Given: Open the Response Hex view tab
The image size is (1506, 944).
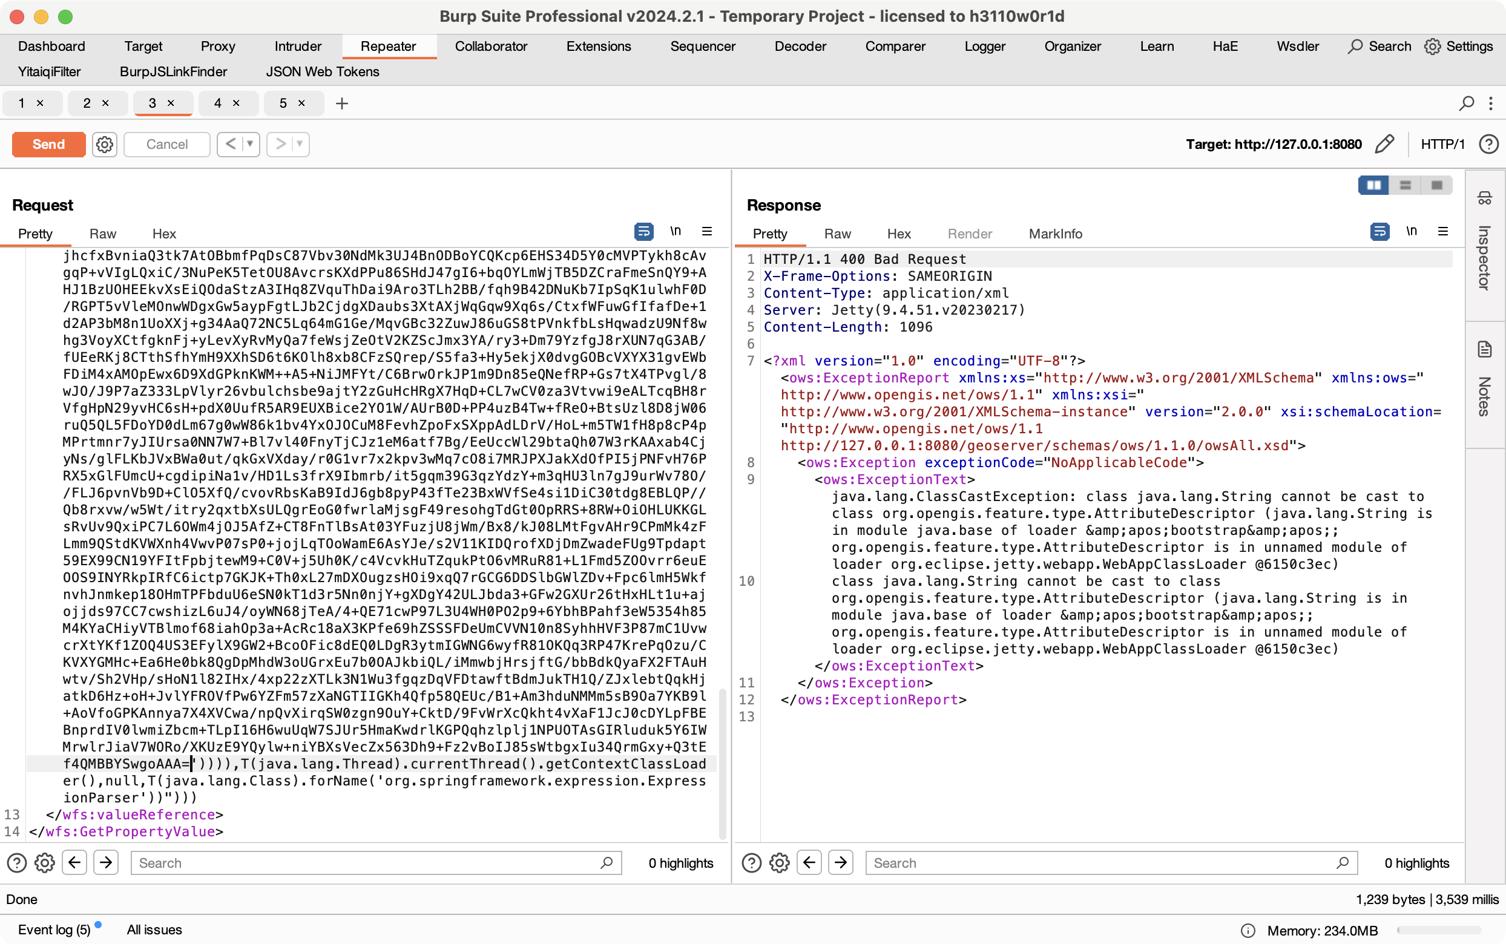Looking at the screenshot, I should pos(898,234).
